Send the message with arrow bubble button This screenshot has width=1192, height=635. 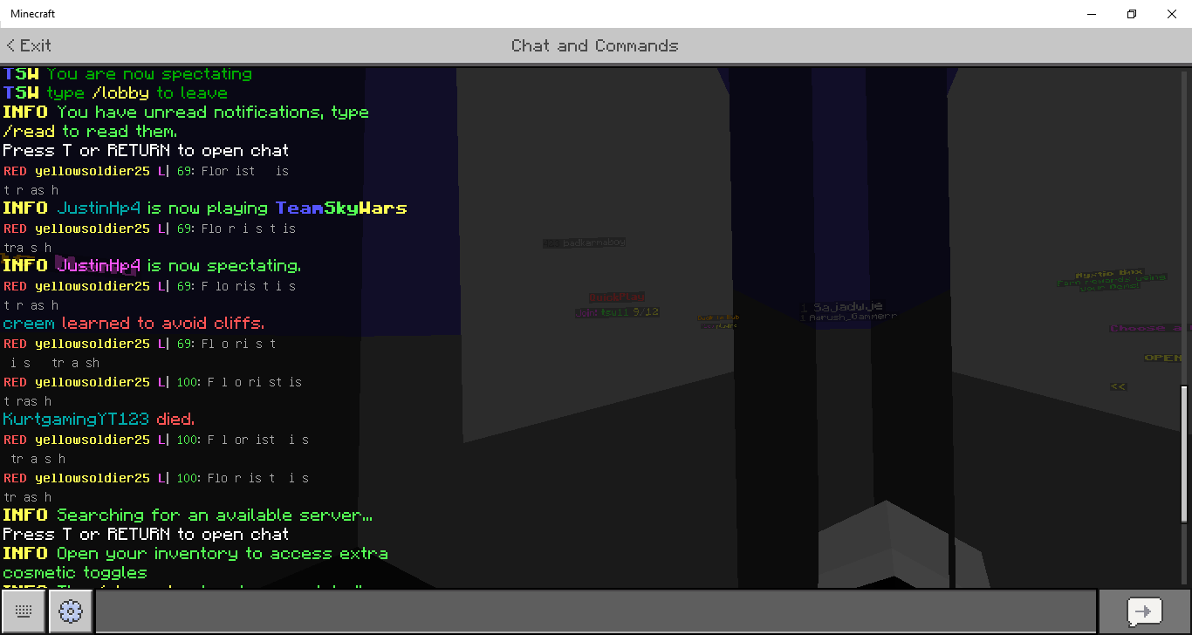1144,611
